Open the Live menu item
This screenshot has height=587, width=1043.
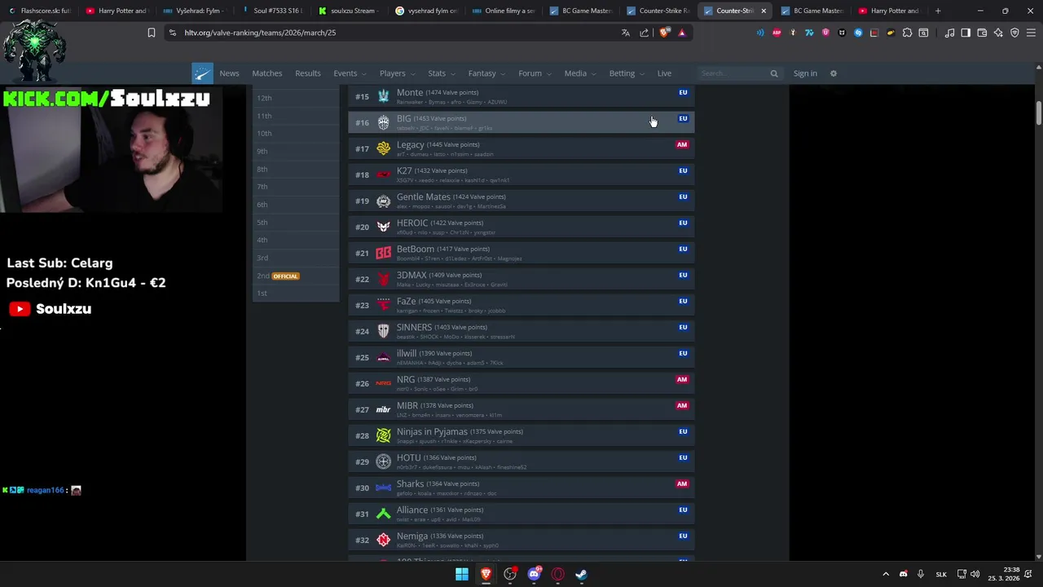tap(664, 73)
